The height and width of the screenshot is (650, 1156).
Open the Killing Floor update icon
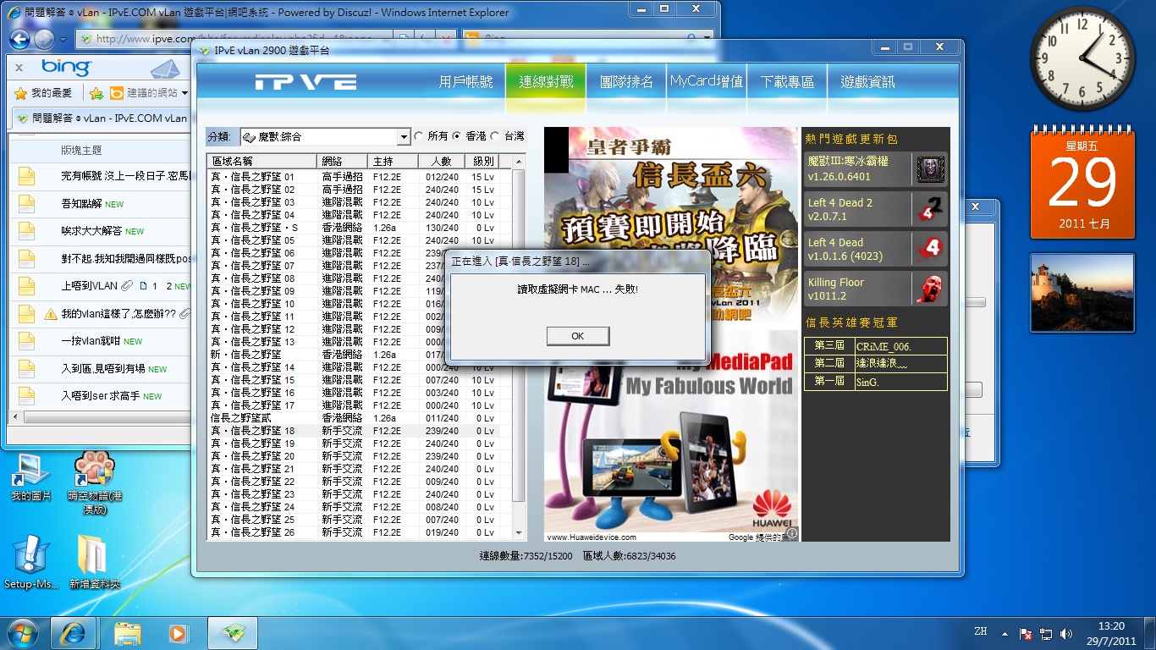coord(930,289)
